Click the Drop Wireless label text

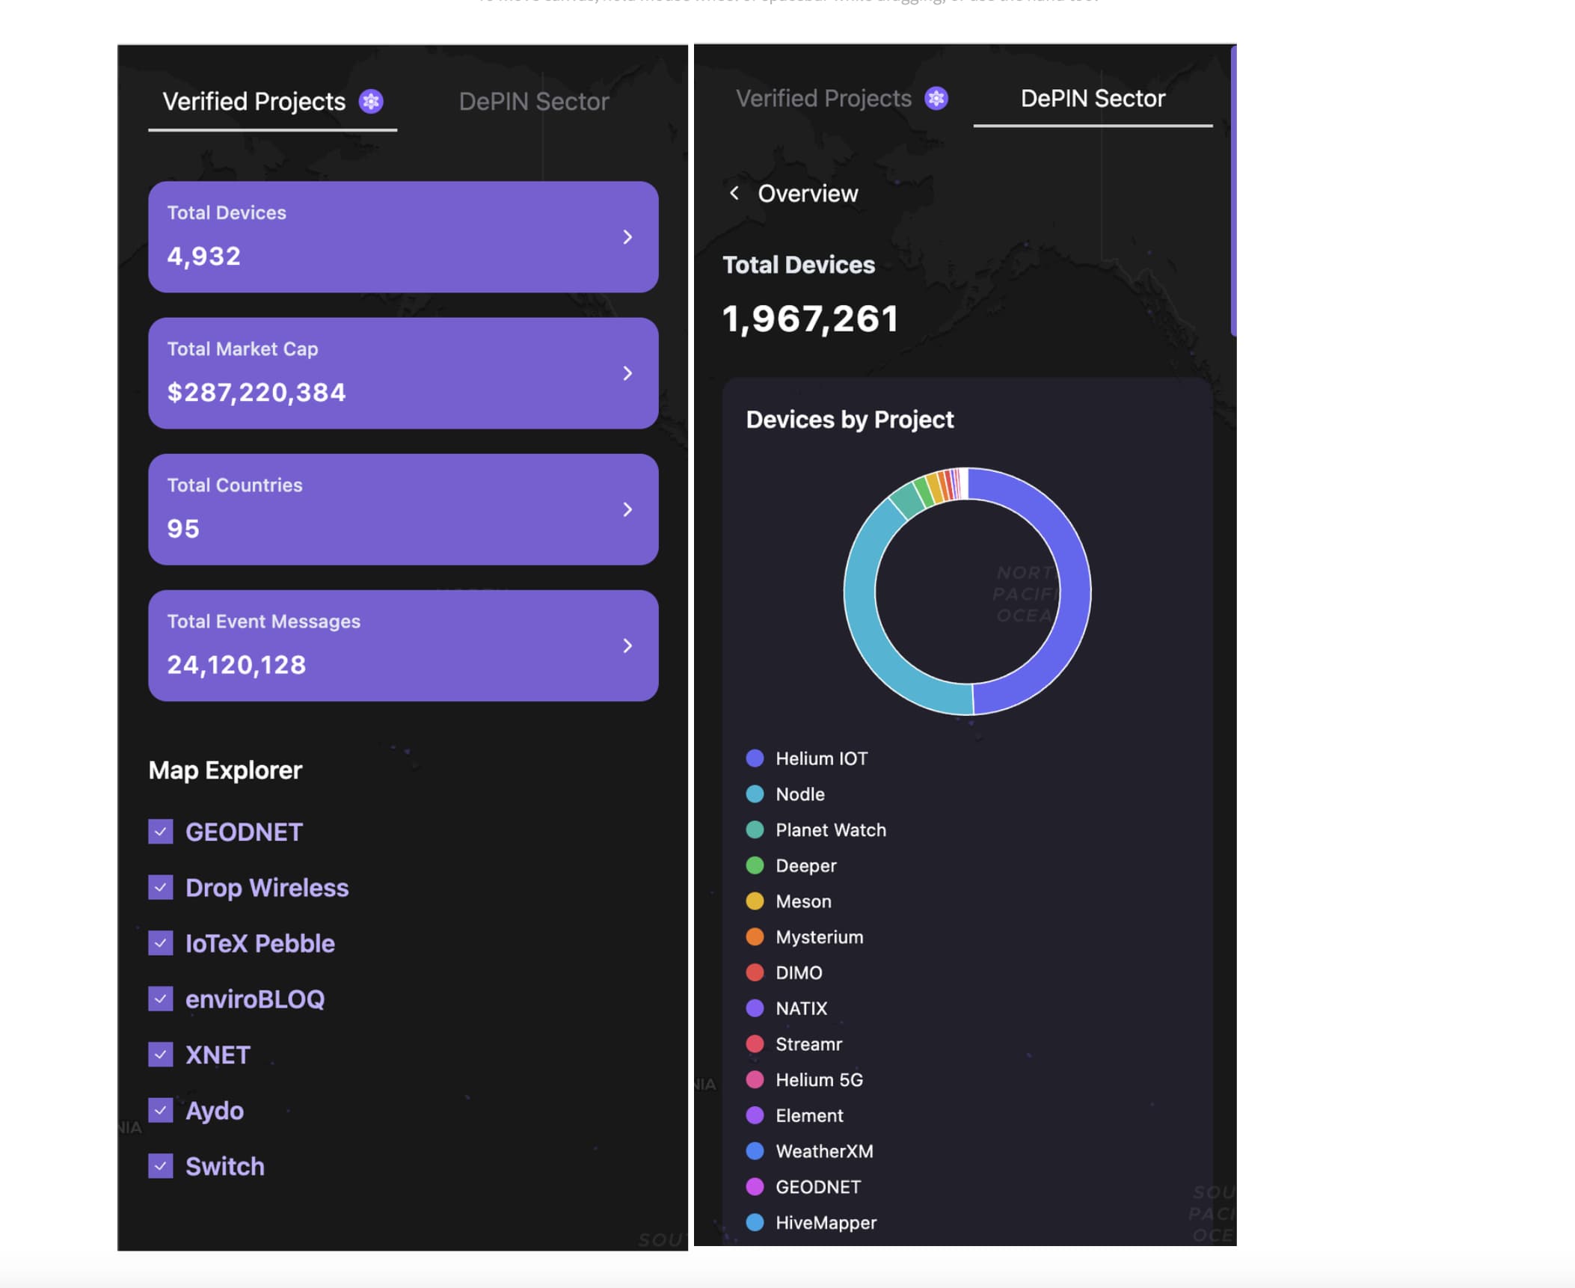pos(267,888)
